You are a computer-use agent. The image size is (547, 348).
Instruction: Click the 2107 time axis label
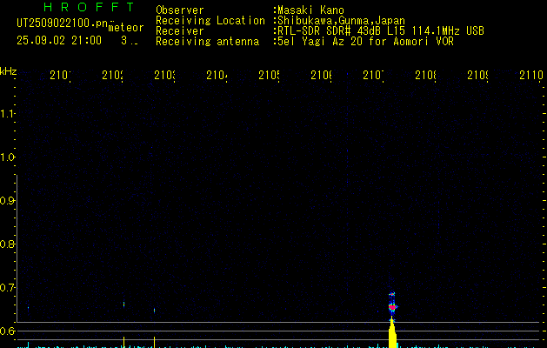[374, 75]
